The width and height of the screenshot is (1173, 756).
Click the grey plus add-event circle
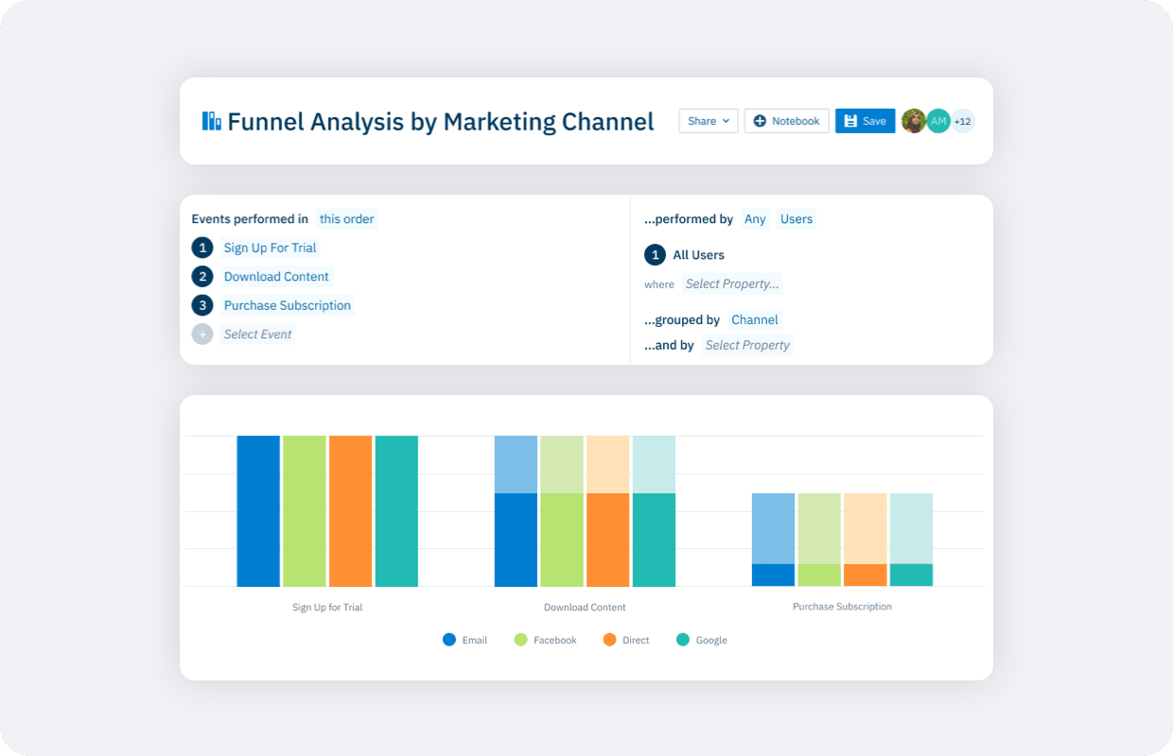202,335
